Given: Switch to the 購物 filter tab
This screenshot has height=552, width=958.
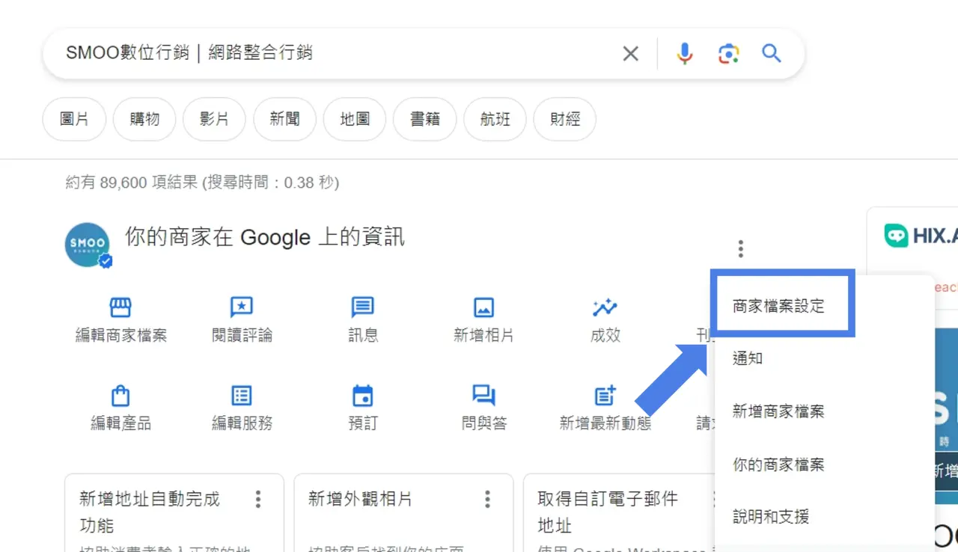Looking at the screenshot, I should point(144,119).
